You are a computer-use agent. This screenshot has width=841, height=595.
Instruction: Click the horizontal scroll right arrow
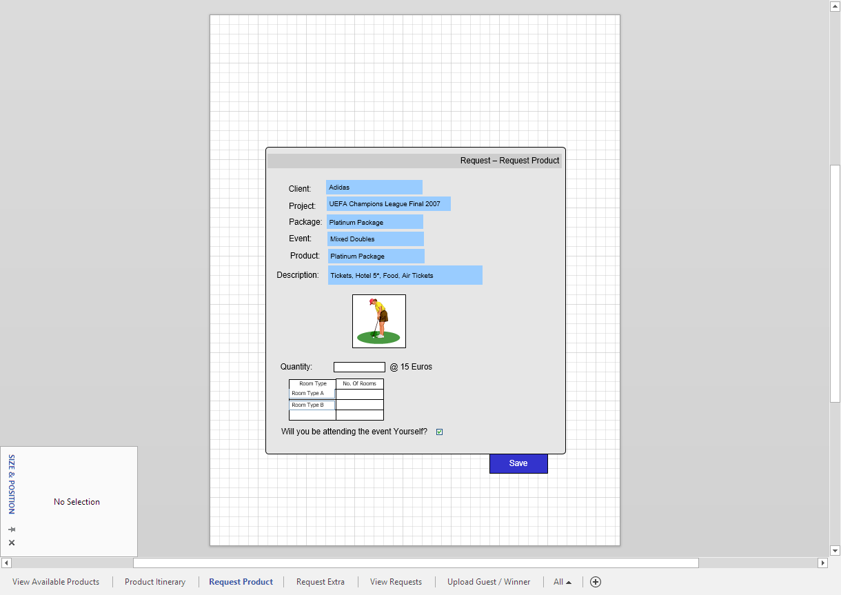click(822, 563)
